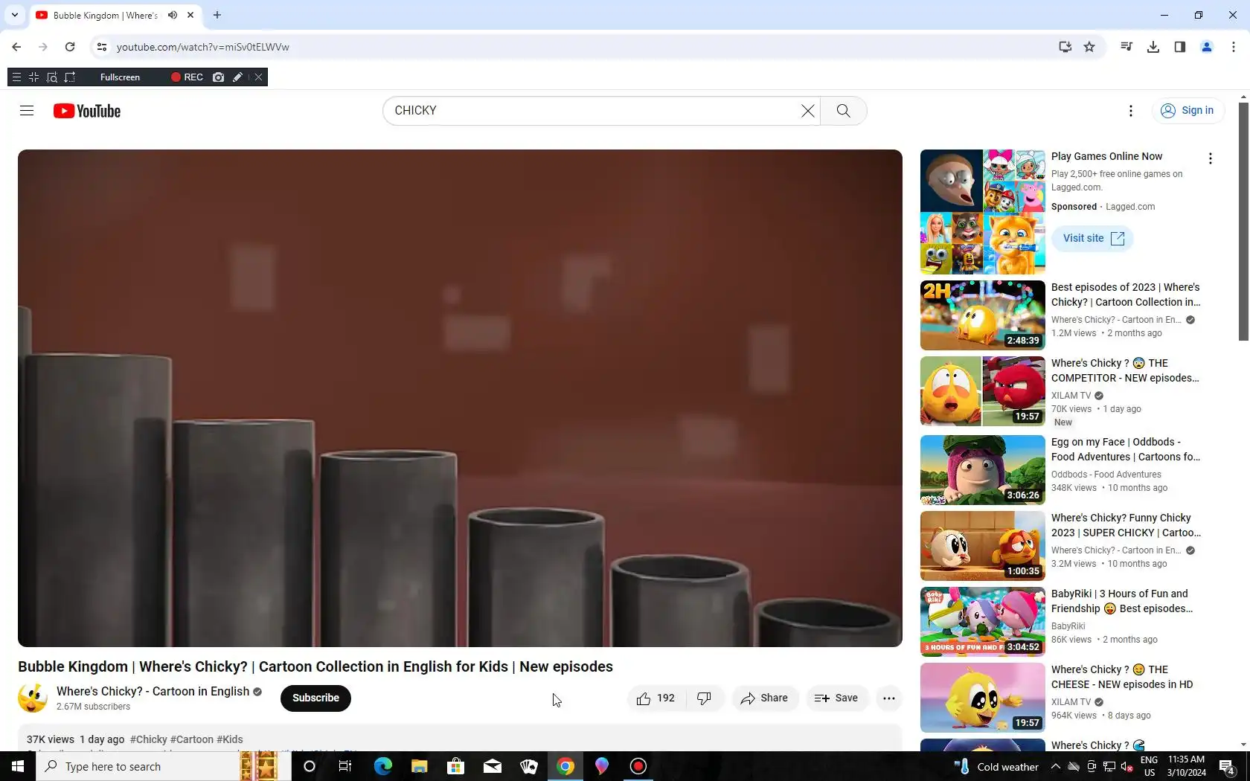Run search with the magnifier button

click(843, 111)
